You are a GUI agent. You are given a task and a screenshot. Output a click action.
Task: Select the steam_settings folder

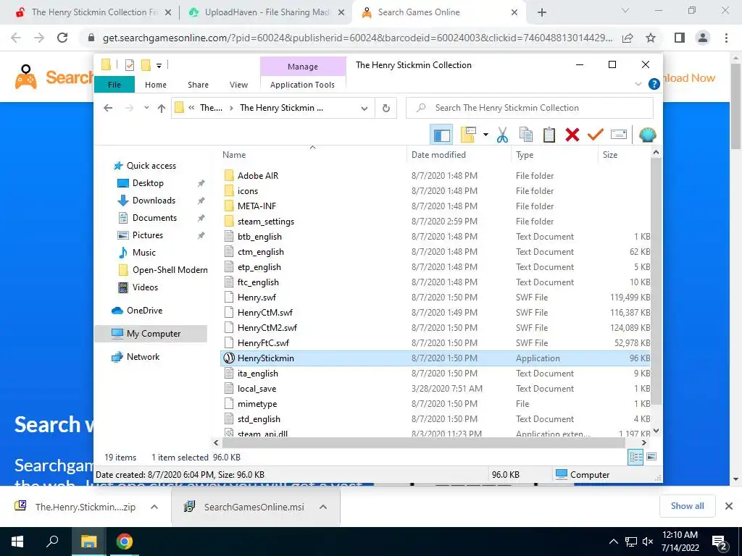point(265,222)
